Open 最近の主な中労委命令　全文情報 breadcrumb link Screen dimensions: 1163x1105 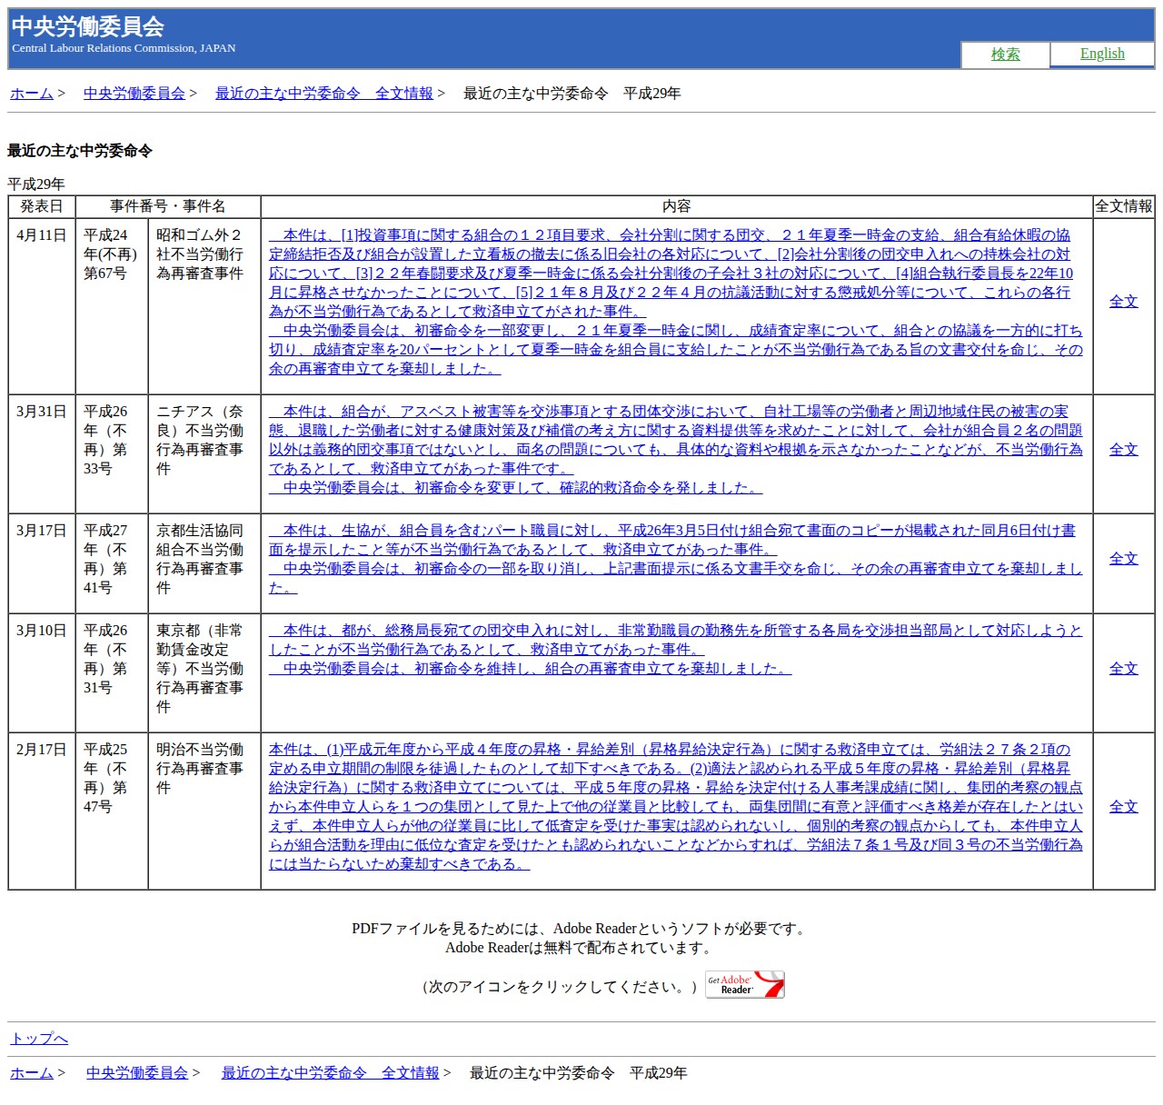(323, 93)
